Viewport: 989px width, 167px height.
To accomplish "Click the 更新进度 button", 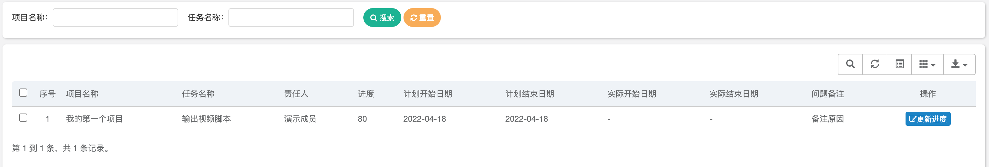I will (x=928, y=119).
